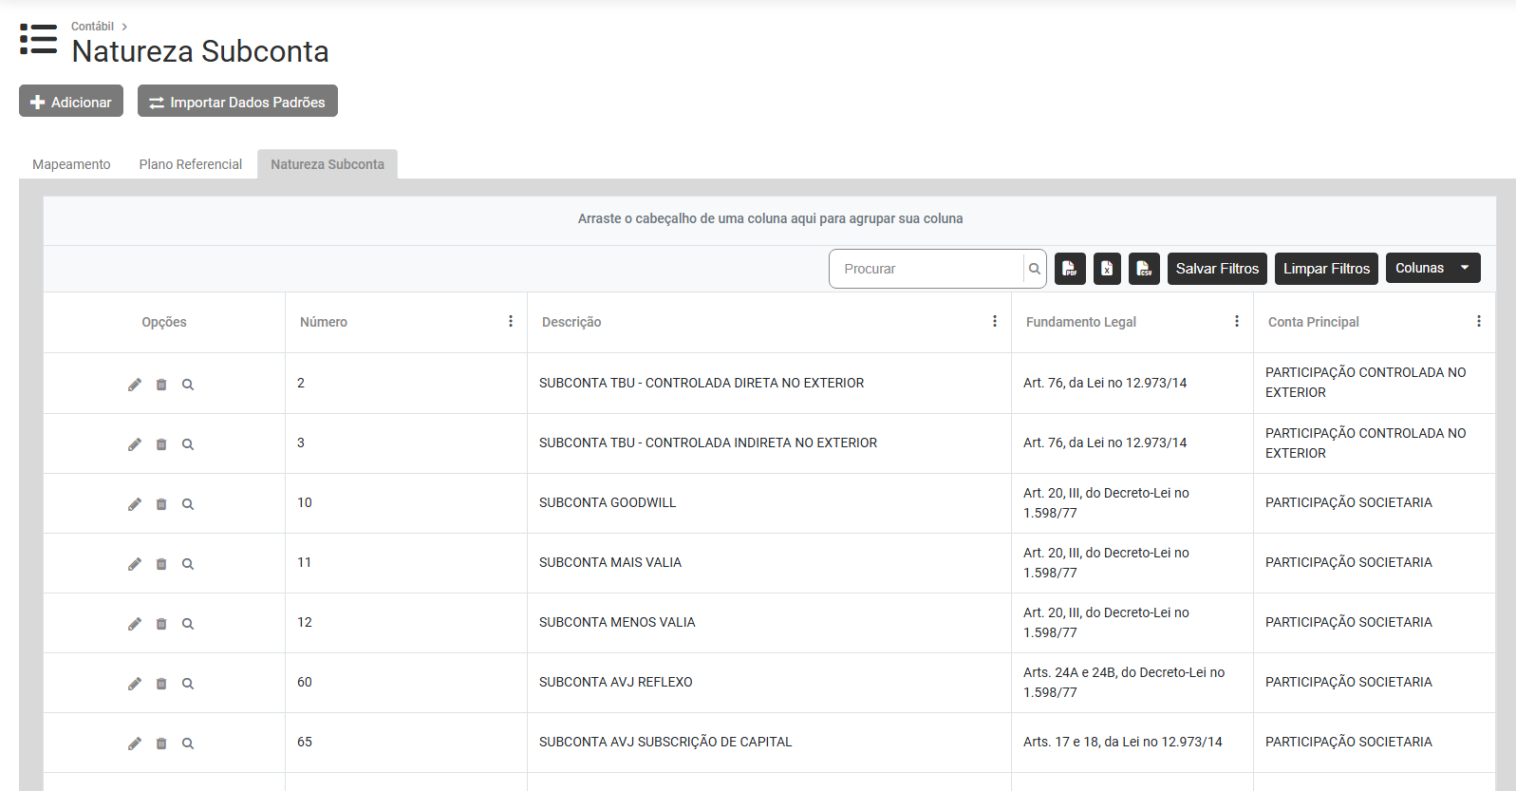Delete the SUBCONTA MAIS VALIA row
Image resolution: width=1516 pixels, height=791 pixels.
point(161,564)
